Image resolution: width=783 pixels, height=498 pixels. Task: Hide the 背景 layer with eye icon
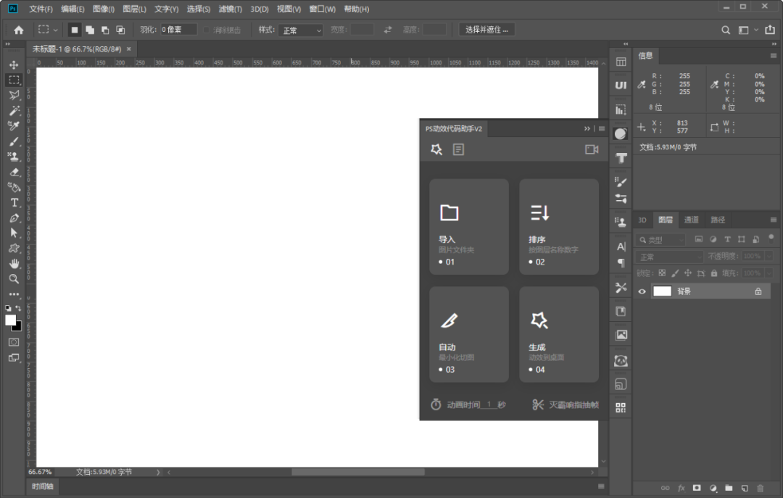click(642, 291)
